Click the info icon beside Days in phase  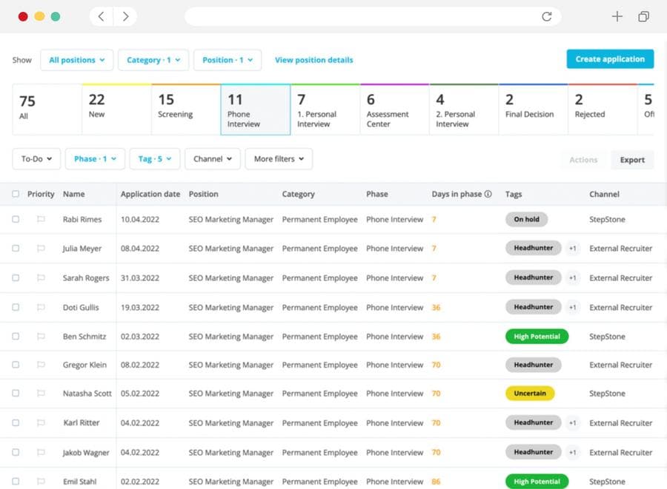[x=488, y=194]
